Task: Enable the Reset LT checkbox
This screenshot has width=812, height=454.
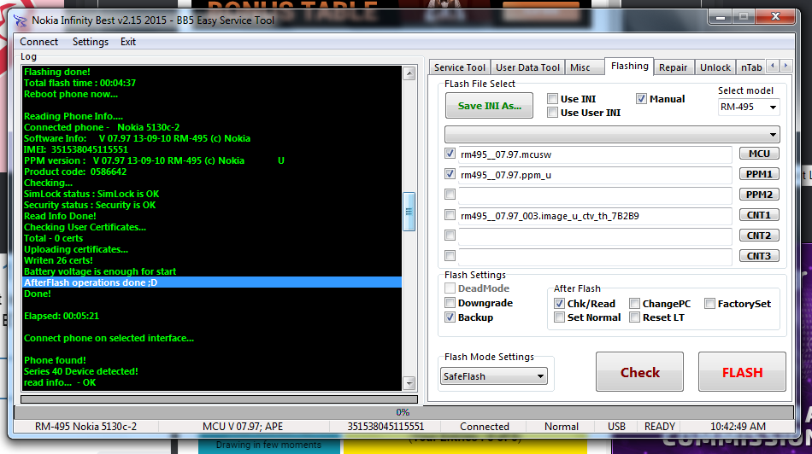Action: pyautogui.click(x=634, y=317)
